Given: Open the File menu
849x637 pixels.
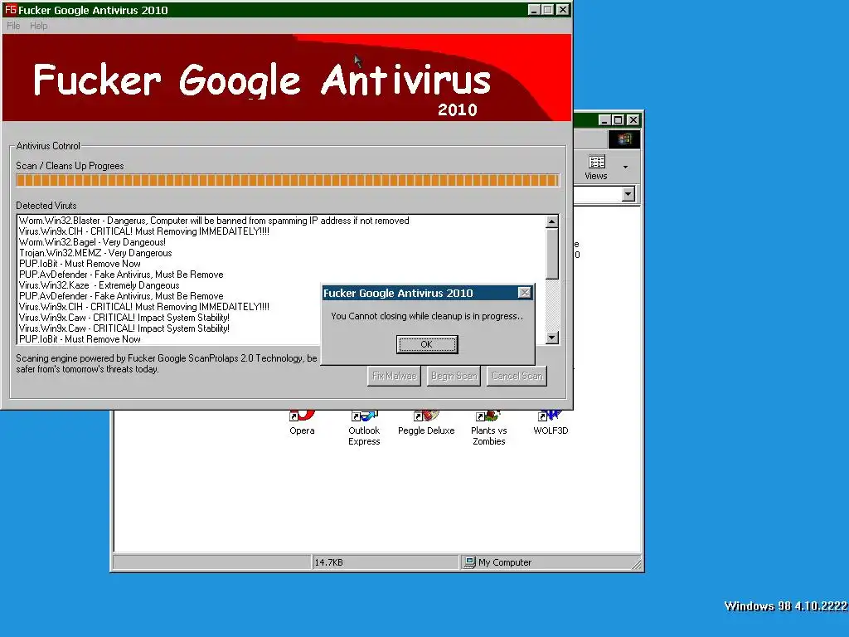Looking at the screenshot, I should pos(13,26).
